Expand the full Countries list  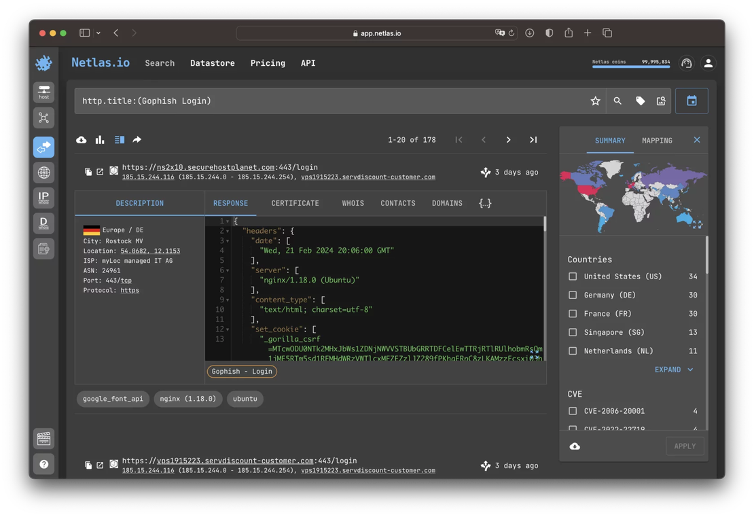point(672,370)
